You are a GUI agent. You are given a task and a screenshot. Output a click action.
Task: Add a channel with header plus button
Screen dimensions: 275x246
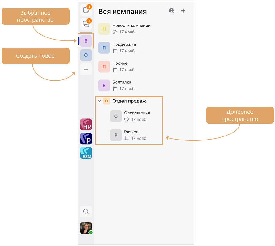[183, 11]
